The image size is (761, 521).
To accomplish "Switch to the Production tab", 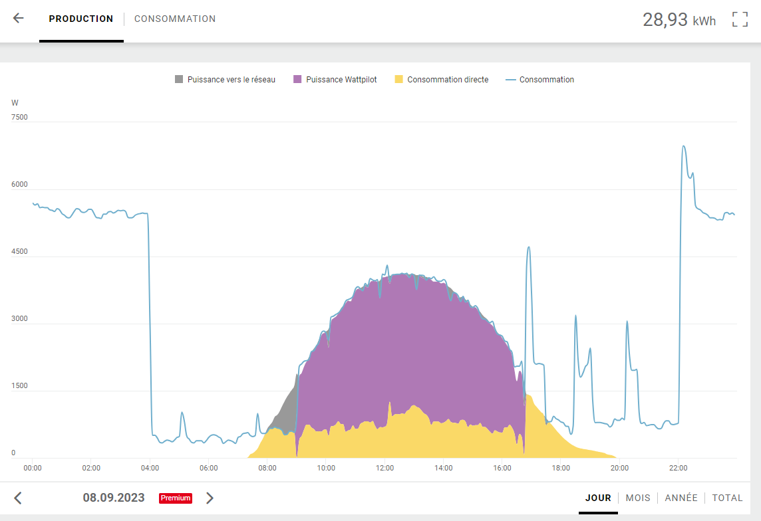I will click(81, 19).
